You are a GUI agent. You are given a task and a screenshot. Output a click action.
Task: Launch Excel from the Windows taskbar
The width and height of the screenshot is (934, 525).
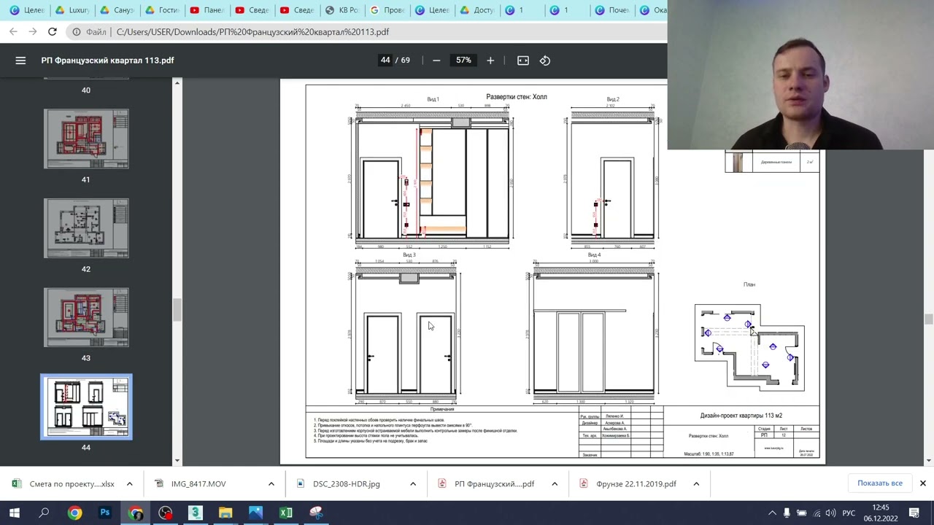pos(286,513)
